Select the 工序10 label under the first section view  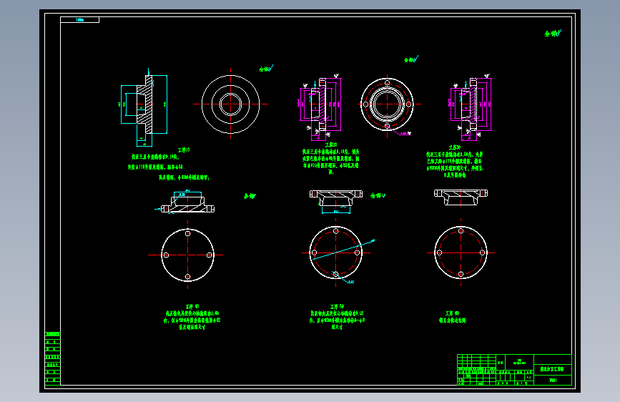(x=184, y=150)
